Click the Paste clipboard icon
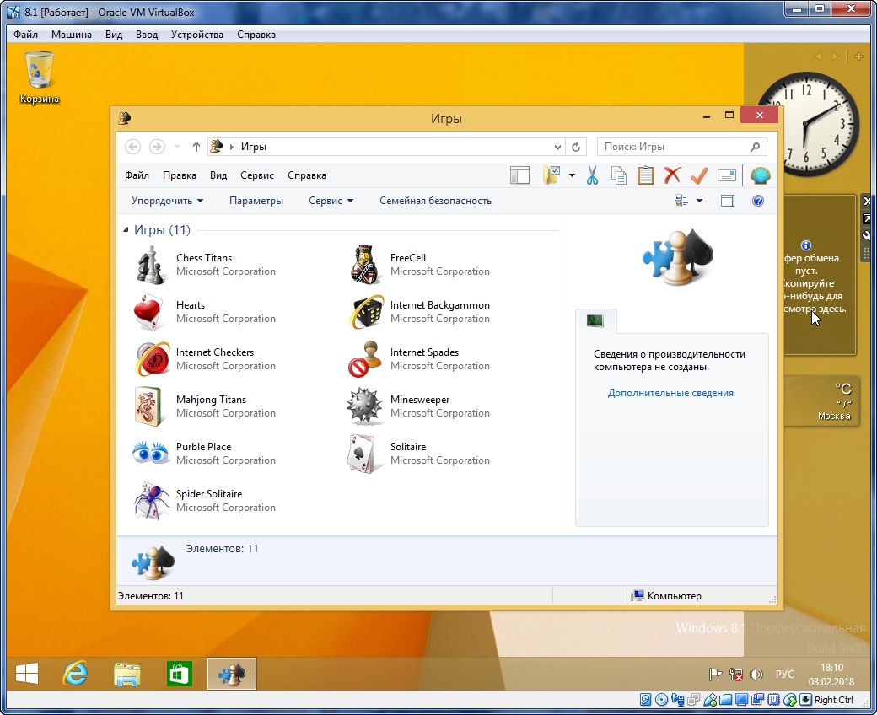Image resolution: width=877 pixels, height=715 pixels. pos(645,175)
